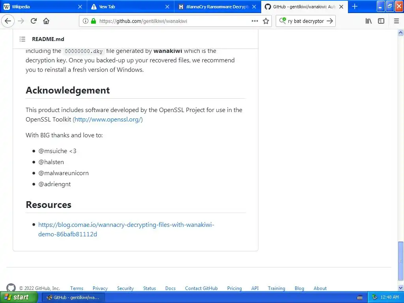Click the GitHub logo in footer
The width and height of the screenshot is (404, 303).
click(11, 288)
